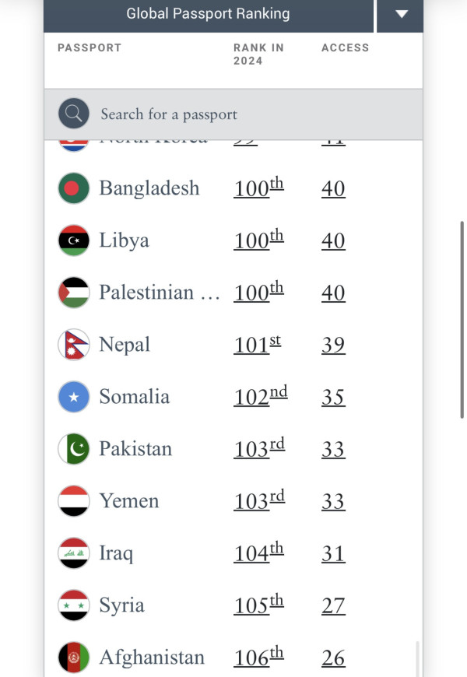This screenshot has height=677, width=467.
Task: Click the Pakistan flag icon
Action: 74,449
